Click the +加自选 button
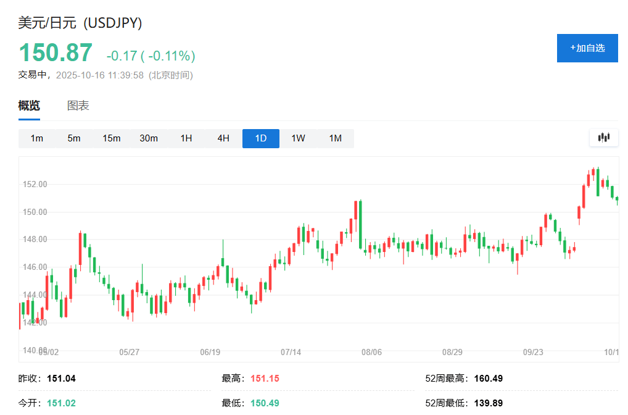Image resolution: width=628 pixels, height=415 pixels. tap(587, 48)
